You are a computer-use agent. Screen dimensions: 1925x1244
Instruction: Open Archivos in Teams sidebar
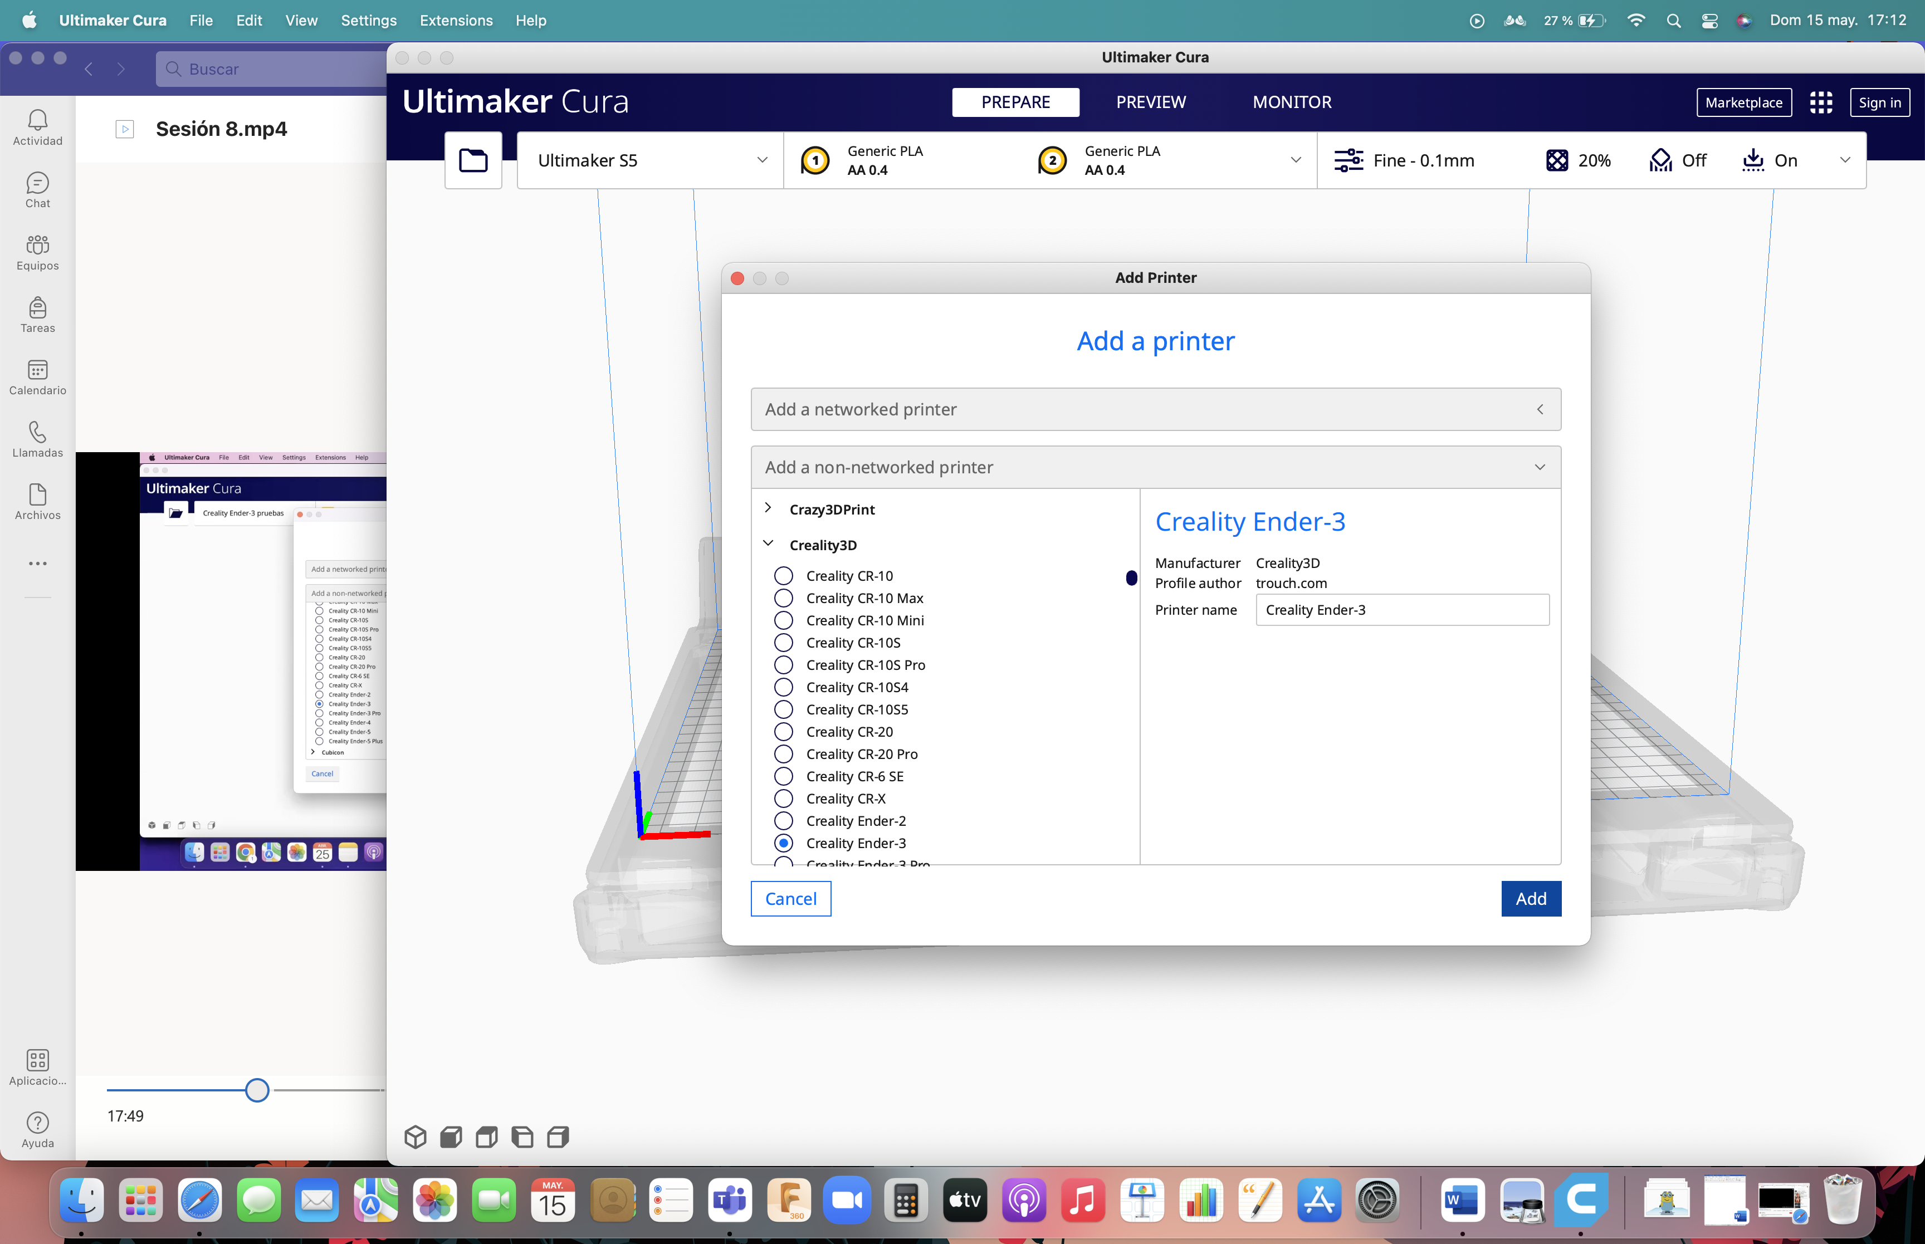(37, 501)
